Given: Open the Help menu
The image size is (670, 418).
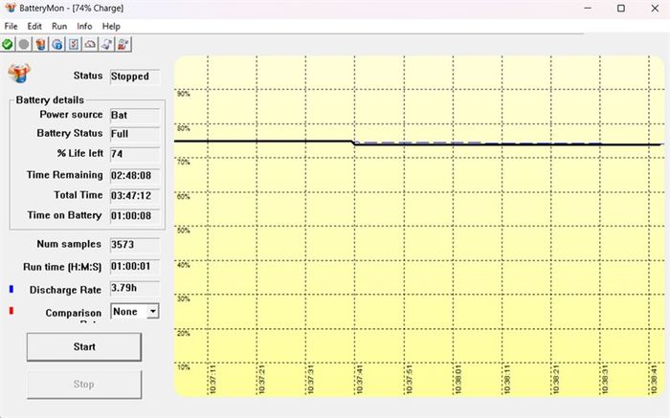Looking at the screenshot, I should 111,26.
